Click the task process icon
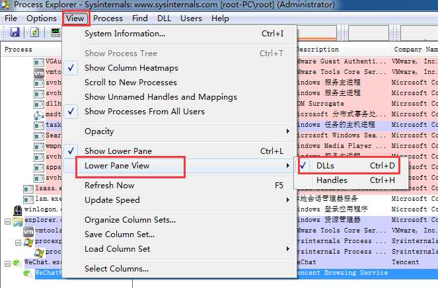The height and width of the screenshot is (288, 438). pos(39,126)
